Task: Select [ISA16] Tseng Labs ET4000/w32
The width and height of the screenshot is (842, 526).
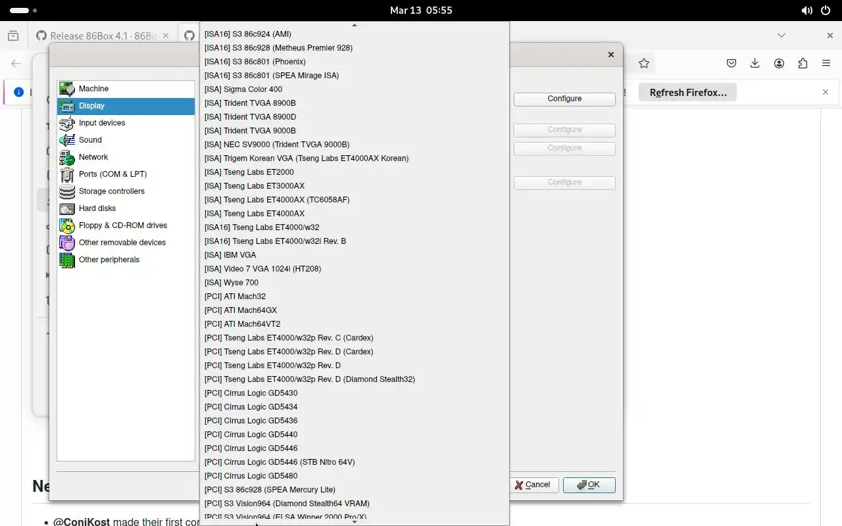Action: pyautogui.click(x=355, y=227)
